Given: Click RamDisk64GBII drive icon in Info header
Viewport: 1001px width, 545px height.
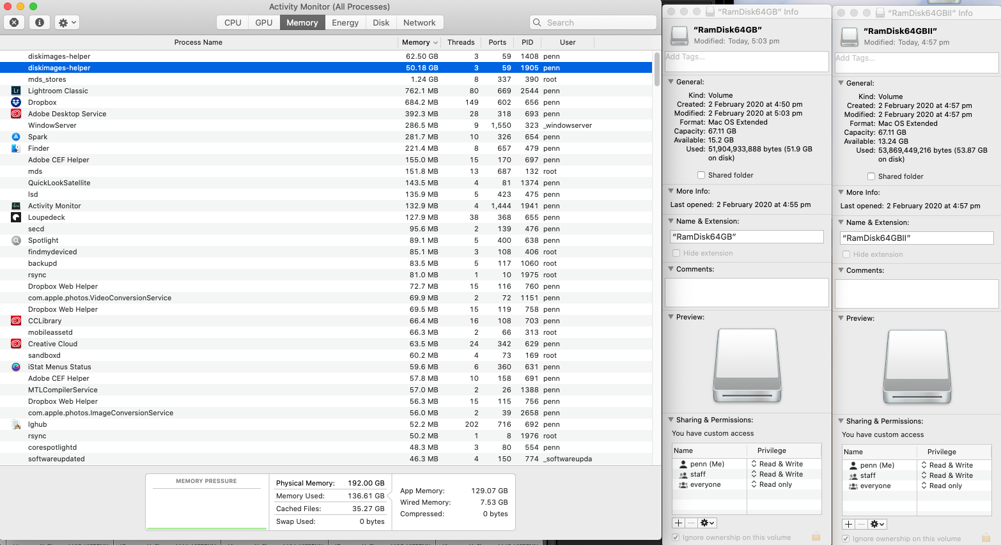Looking at the screenshot, I should 850,37.
